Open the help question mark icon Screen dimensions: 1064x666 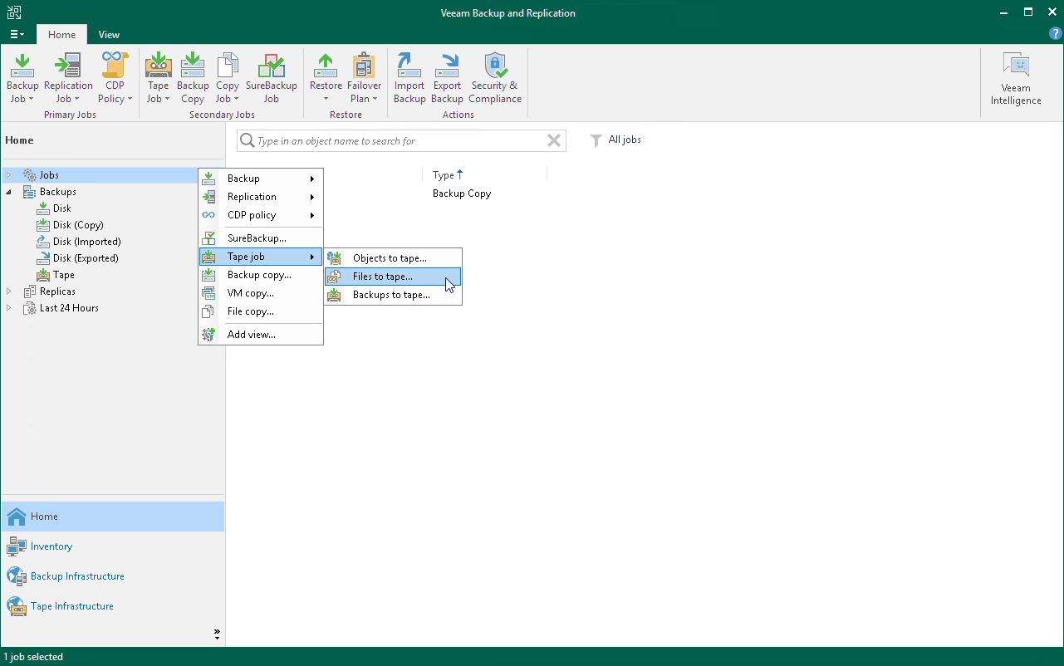point(1056,34)
